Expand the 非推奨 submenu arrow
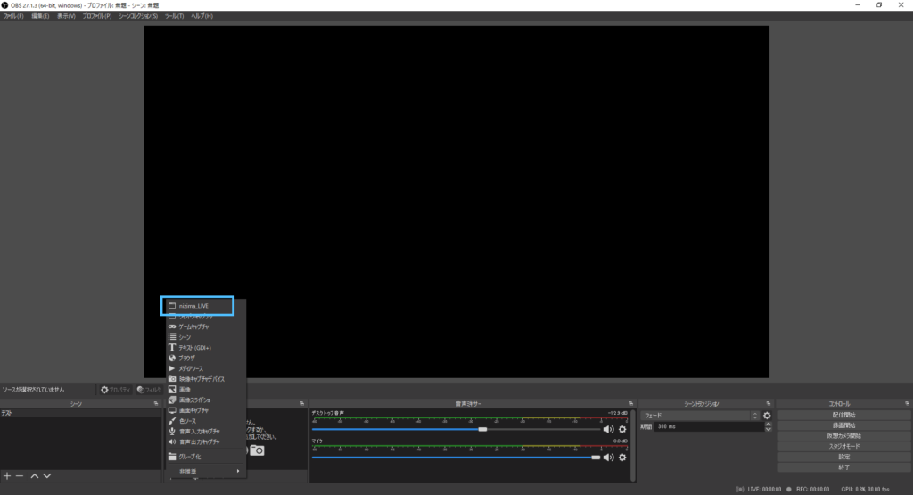This screenshot has width=913, height=495. pos(237,471)
